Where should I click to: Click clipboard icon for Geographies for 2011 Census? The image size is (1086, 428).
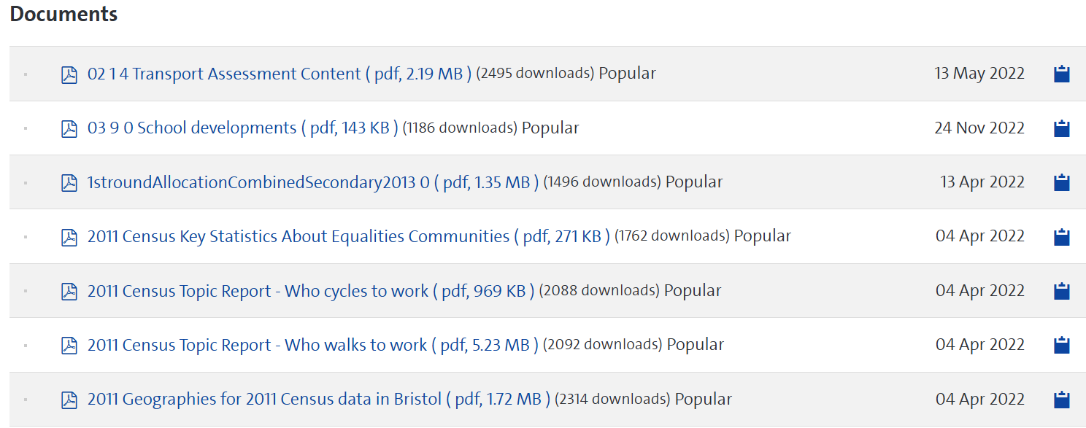(1062, 400)
